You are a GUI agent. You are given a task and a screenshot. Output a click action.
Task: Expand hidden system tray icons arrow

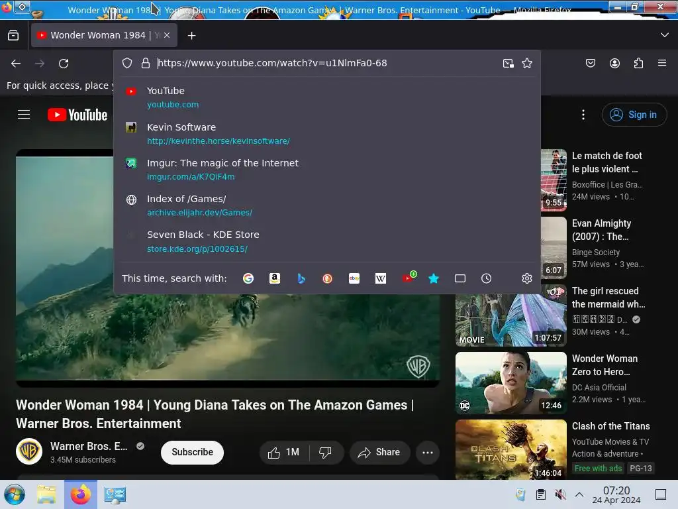[x=579, y=494]
